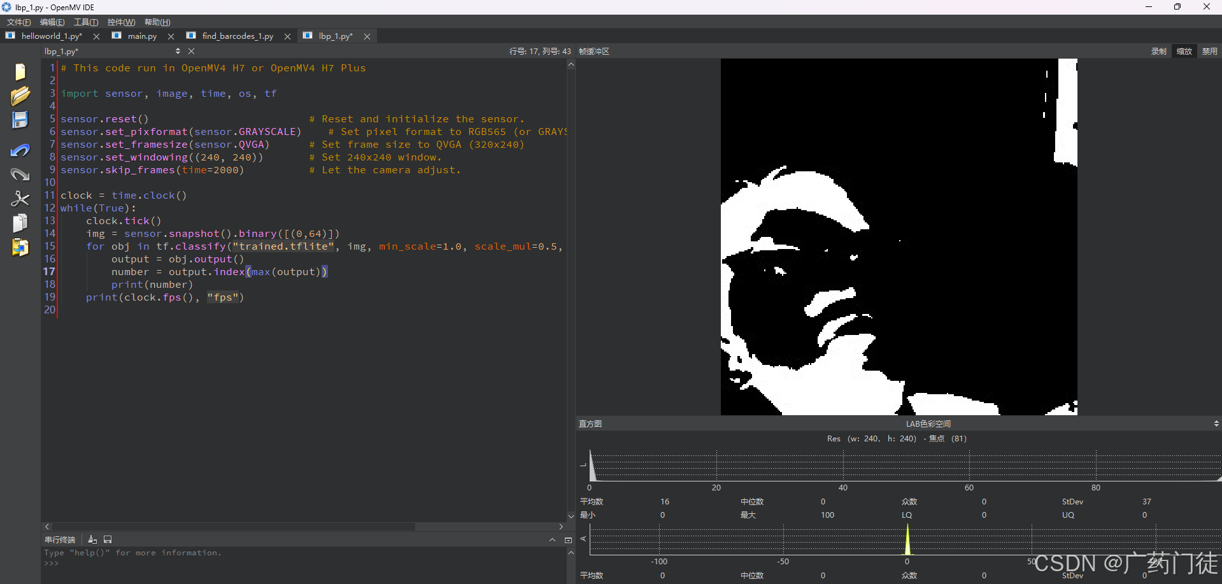Undo the last edit with the blue arrow icon
This screenshot has width=1222, height=584.
tap(20, 150)
